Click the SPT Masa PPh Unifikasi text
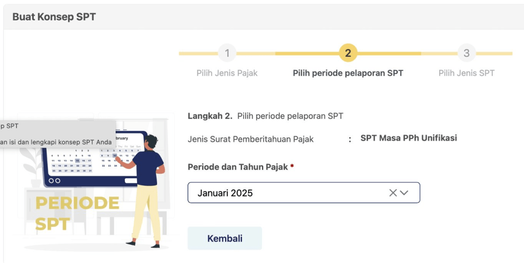 (x=408, y=138)
